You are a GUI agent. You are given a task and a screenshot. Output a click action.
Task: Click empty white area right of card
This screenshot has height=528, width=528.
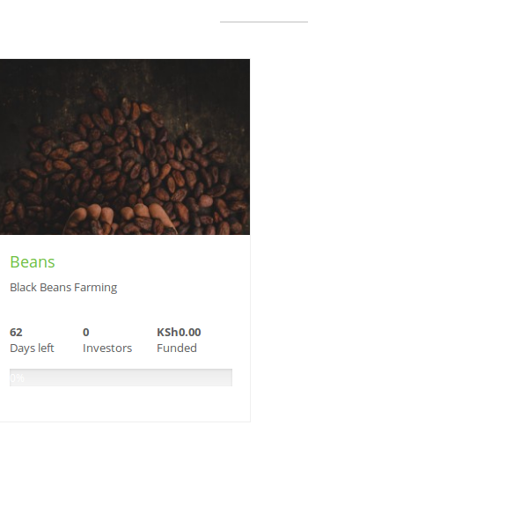click(387, 236)
